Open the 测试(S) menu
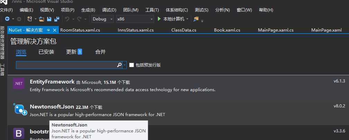349x140 pixels. tap(202, 10)
